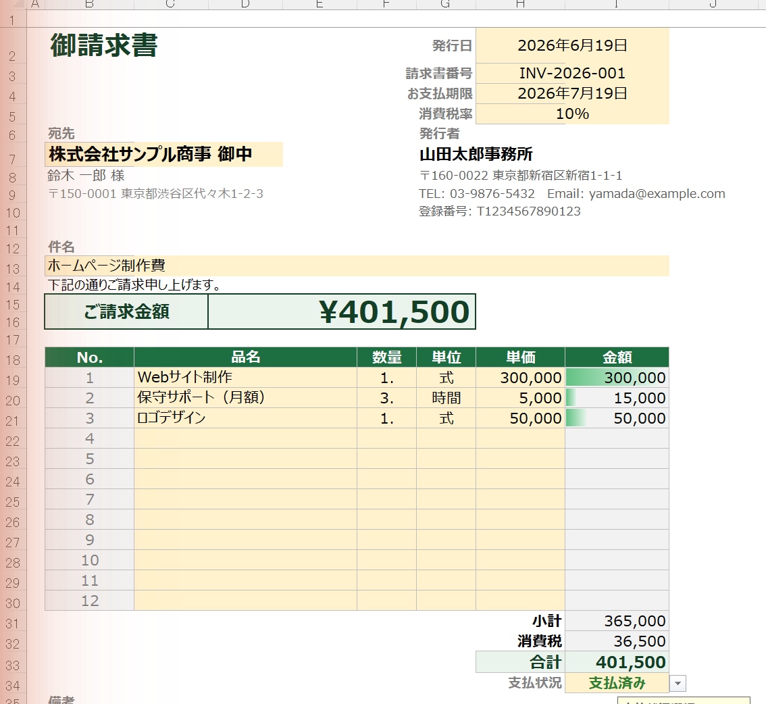Select the 御請求書 title
This screenshot has height=704, width=766.
coord(103,45)
